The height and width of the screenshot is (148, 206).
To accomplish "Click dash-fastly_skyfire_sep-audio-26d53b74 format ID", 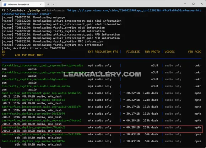I will pyautogui.click(x=33, y=114).
